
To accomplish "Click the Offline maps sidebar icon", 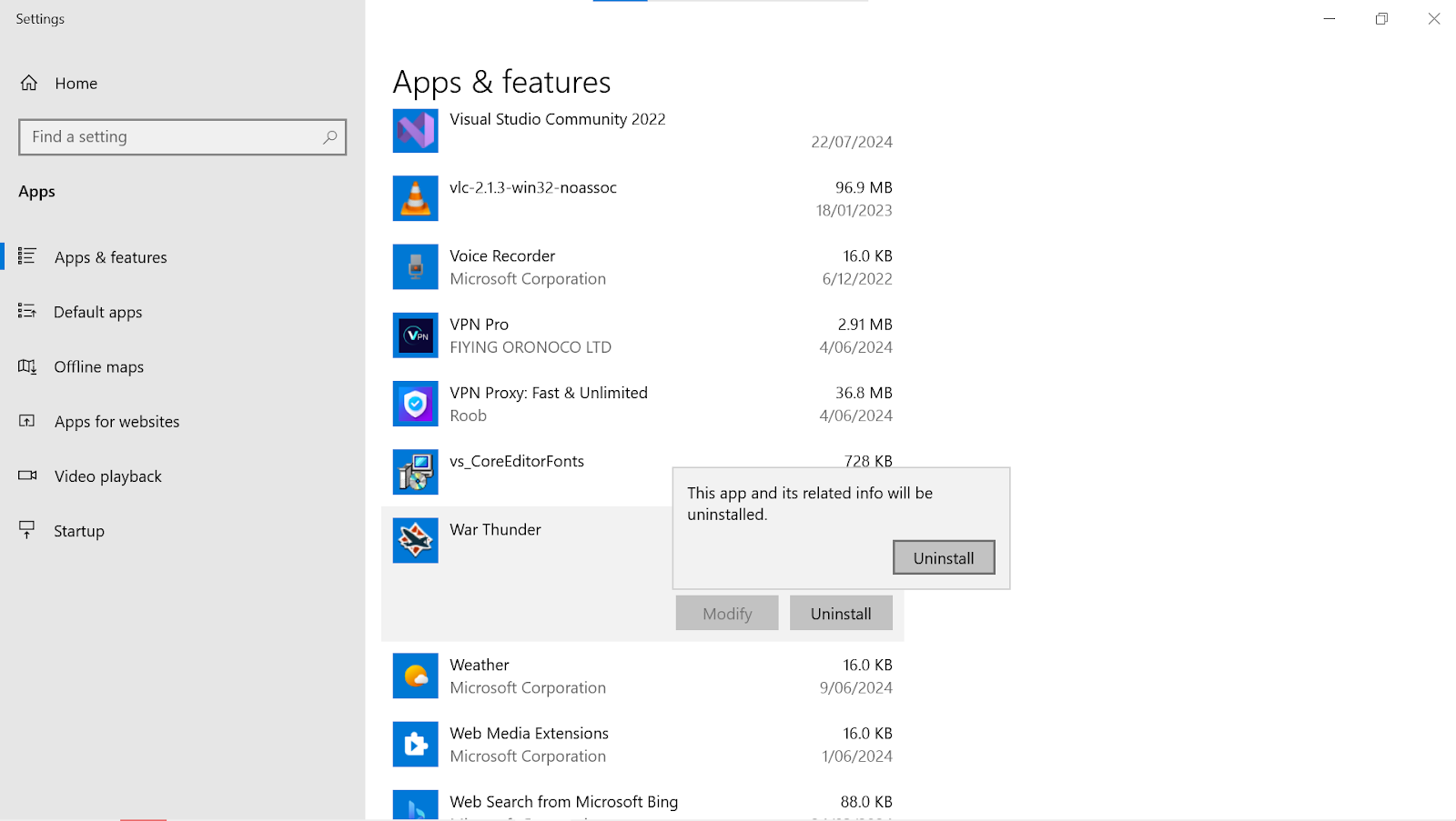I will pos(27,366).
